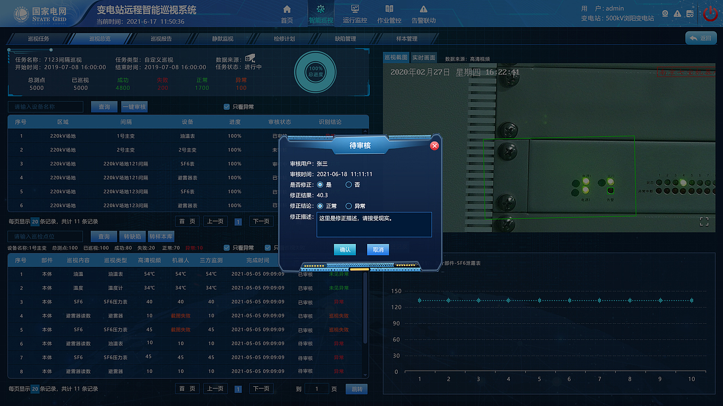Open the settings card icon in header
Screen dimensions: 723x406
point(690,14)
